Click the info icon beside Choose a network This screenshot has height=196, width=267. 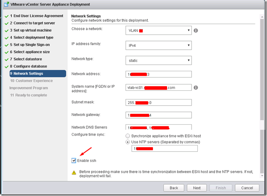(x=196, y=30)
